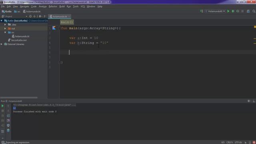Toggle scroll to end in Run console
Image resolution: width=256 pixels, height=144 pixels.
[x=8, y=121]
